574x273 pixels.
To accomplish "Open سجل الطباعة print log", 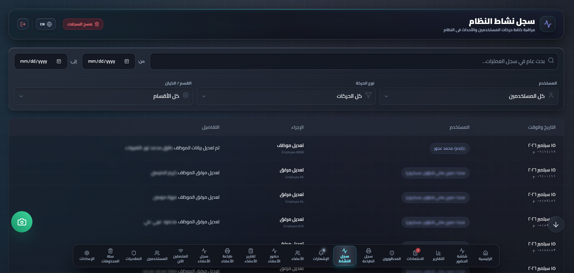I will point(368,256).
